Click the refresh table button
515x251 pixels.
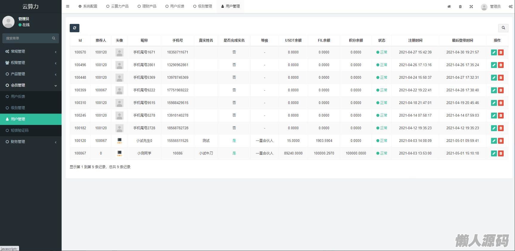74,28
